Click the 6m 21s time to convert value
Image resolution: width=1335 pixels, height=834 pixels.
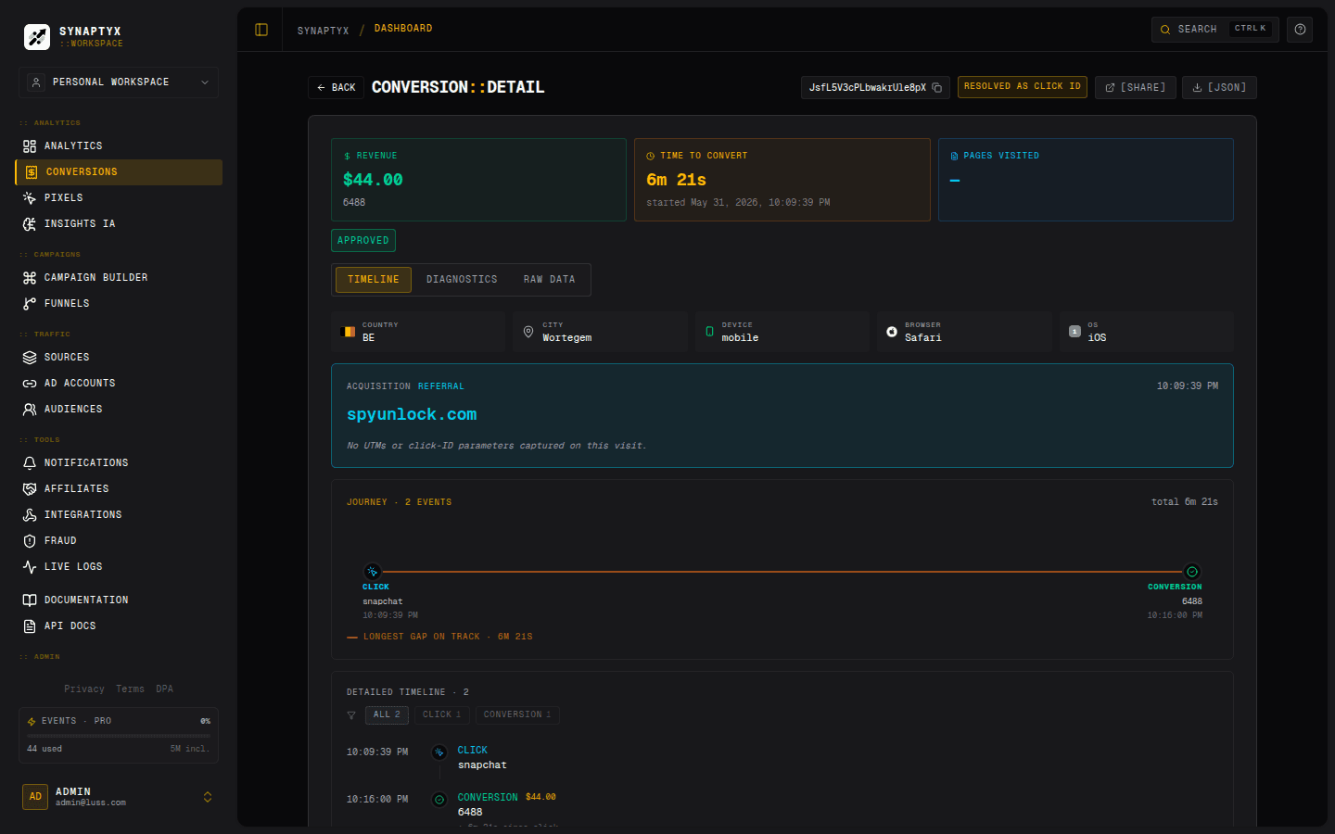coord(676,180)
